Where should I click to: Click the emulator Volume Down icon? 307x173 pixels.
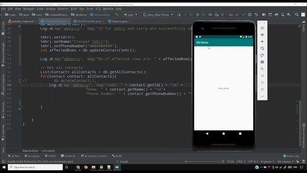point(262,42)
